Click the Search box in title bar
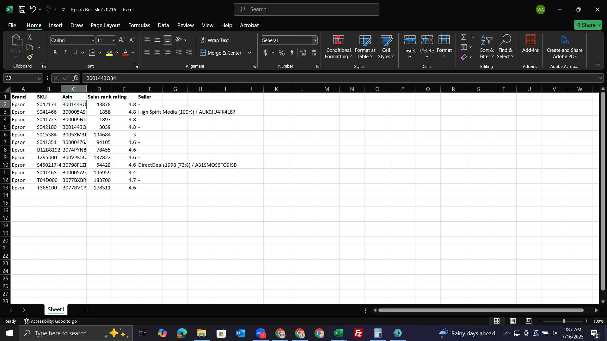 click(306, 9)
